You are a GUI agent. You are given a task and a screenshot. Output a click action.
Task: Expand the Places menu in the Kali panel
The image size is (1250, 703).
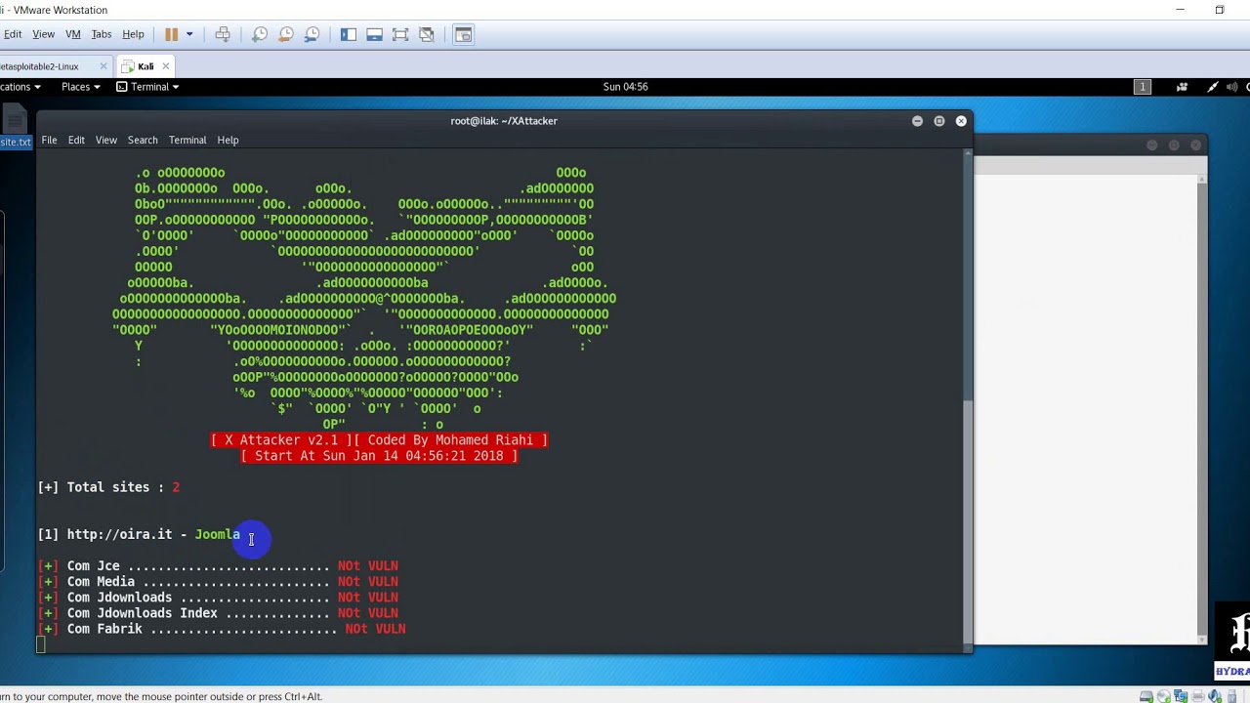[80, 87]
